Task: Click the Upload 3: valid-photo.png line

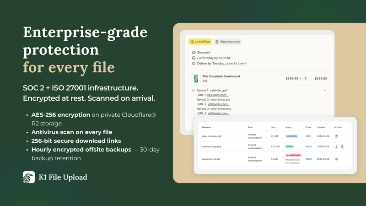Action: pos(214,108)
